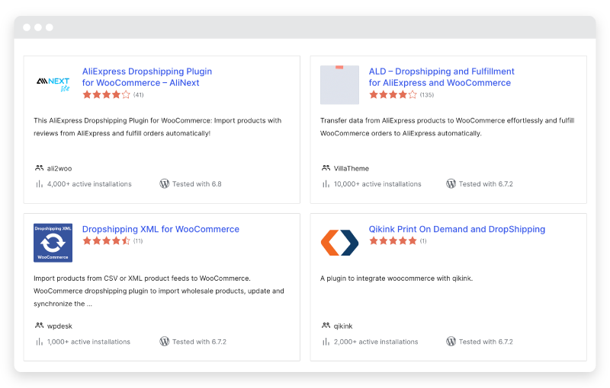Click bar chart icon beside 2,000+ installations
Viewport: 610px width, 388px height.
pos(326,342)
